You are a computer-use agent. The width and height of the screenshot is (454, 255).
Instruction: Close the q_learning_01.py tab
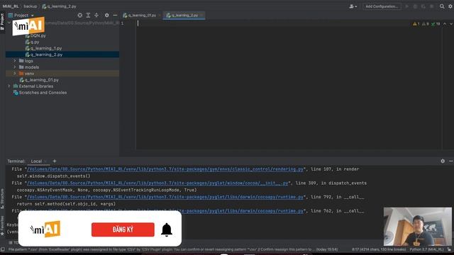tap(160, 16)
